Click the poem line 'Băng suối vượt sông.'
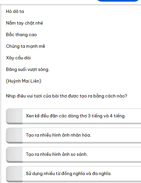Screen dimensions: 141x183 pos(28,70)
